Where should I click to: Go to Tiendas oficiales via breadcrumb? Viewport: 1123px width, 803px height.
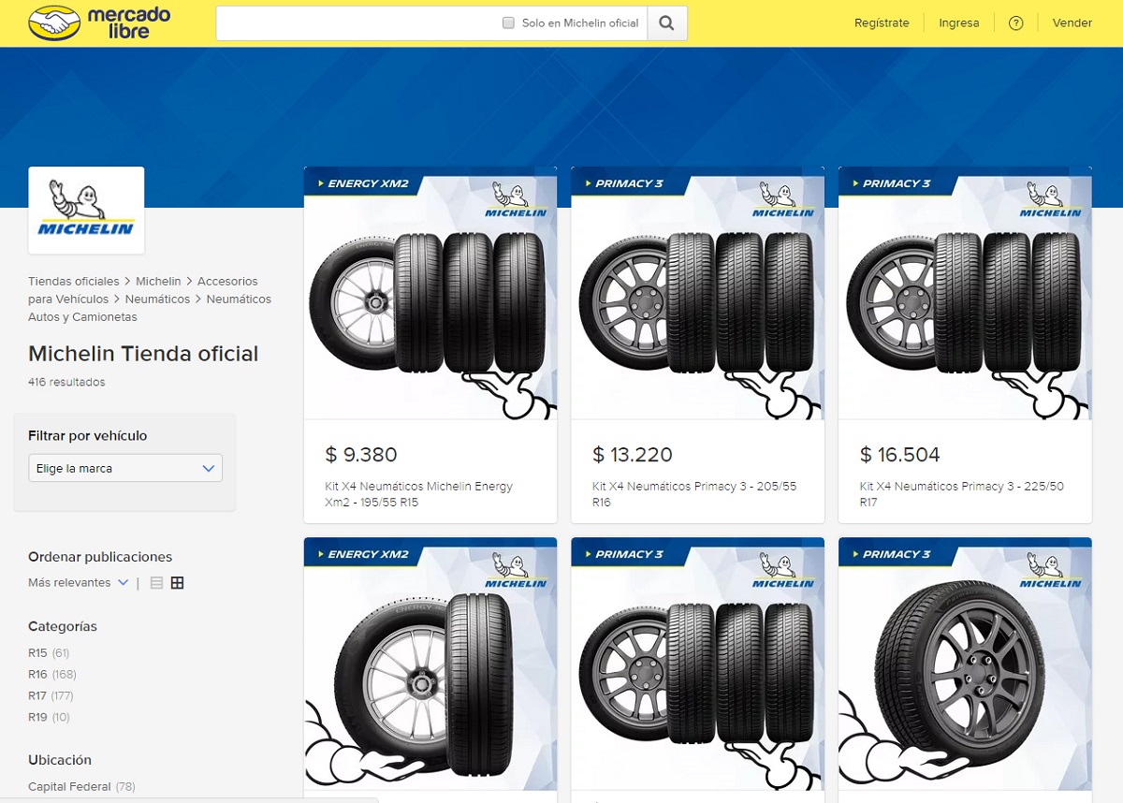coord(73,281)
